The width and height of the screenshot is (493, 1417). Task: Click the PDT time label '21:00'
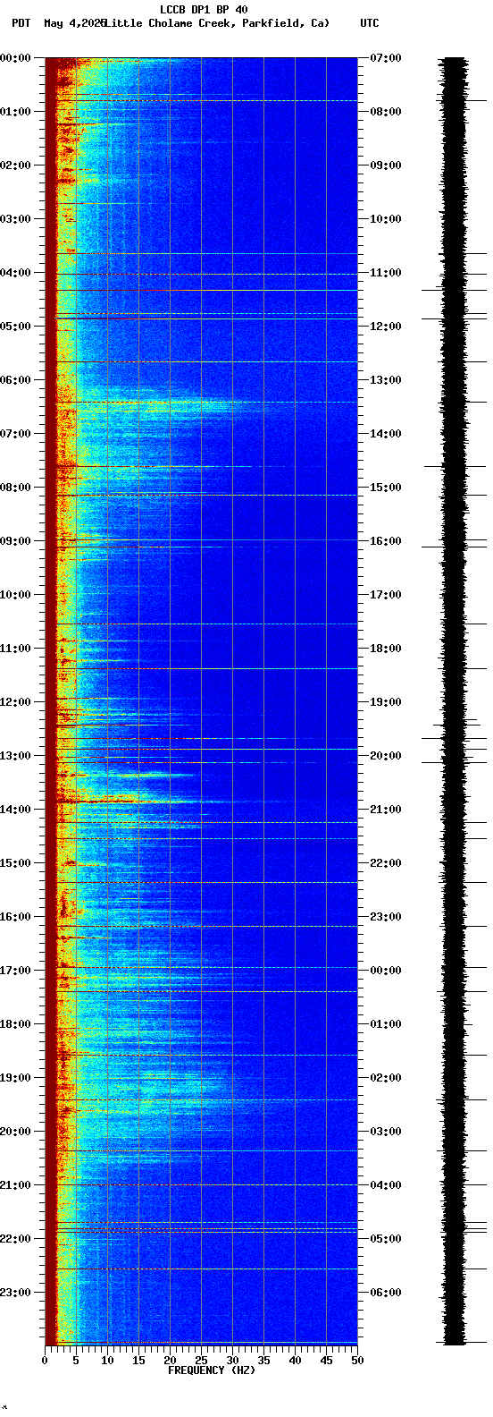coord(15,1185)
